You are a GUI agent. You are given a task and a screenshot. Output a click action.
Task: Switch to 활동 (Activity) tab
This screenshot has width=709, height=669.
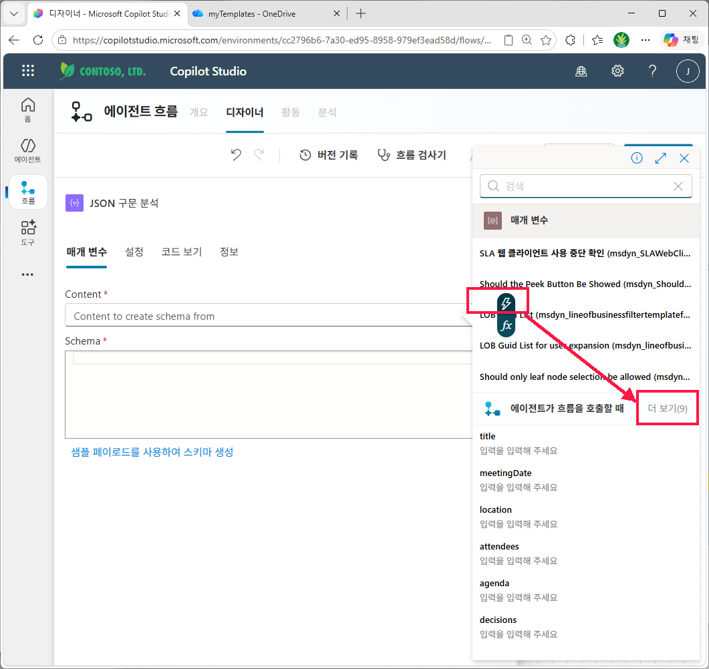pyautogui.click(x=290, y=112)
